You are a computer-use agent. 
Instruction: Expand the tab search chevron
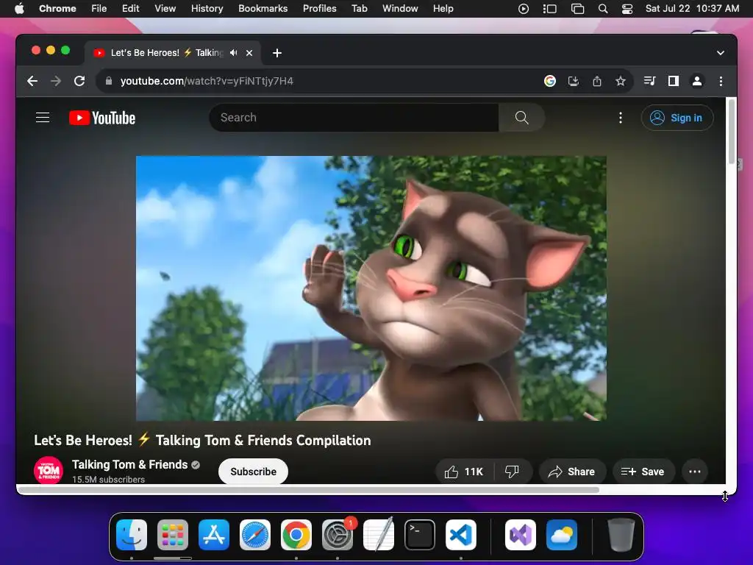721,53
